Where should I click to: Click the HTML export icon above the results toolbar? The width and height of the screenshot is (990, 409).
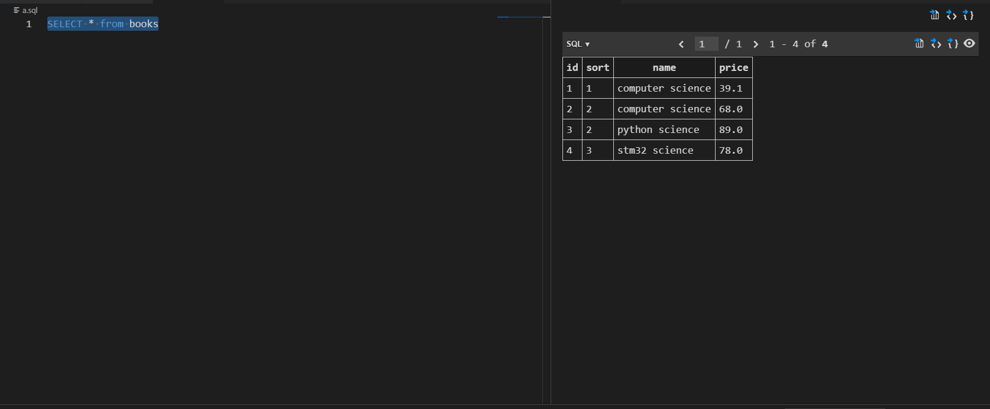click(x=951, y=15)
